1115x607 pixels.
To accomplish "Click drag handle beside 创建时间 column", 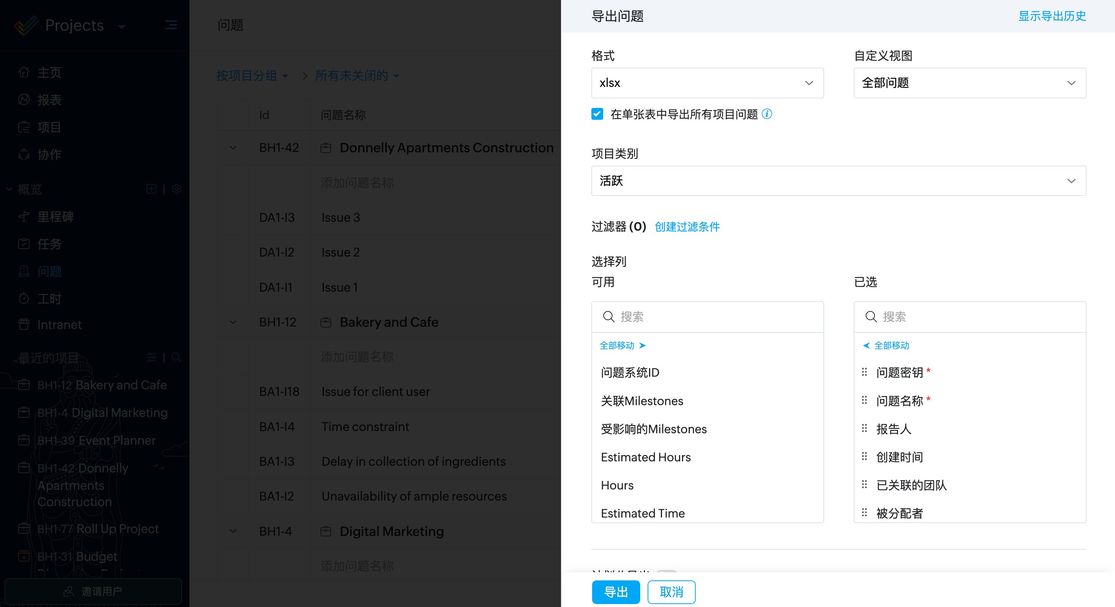I will 864,457.
